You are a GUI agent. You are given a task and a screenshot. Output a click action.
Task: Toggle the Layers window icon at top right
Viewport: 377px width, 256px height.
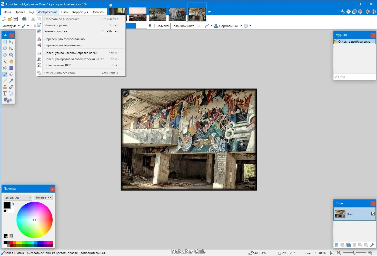354,12
